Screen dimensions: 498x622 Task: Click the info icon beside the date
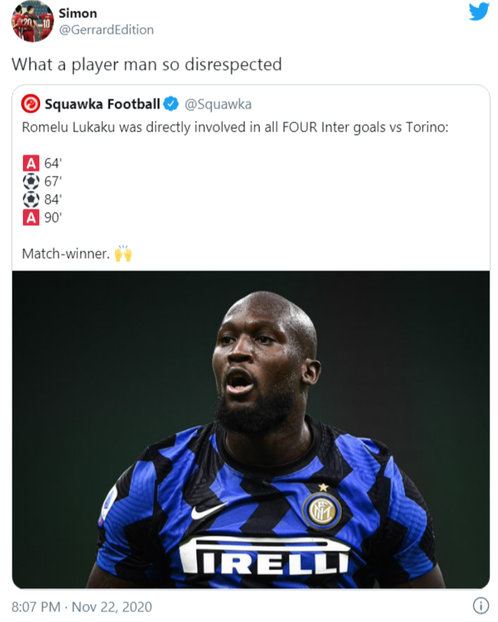click(x=481, y=606)
